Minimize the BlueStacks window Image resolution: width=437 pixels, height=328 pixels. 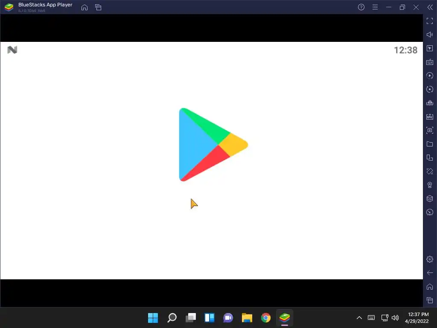[x=389, y=7]
